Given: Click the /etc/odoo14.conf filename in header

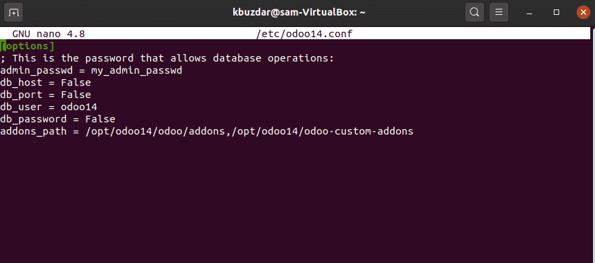Looking at the screenshot, I should point(304,34).
